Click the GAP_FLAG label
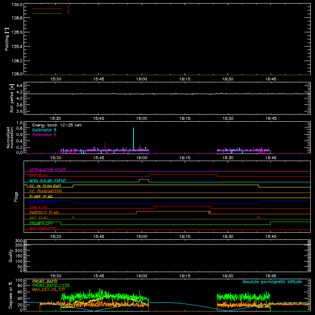315x315 pixels. click(39, 175)
